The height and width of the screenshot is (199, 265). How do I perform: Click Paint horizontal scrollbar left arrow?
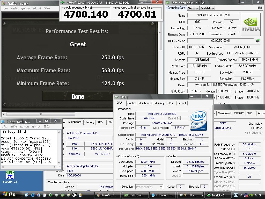coord(4,114)
